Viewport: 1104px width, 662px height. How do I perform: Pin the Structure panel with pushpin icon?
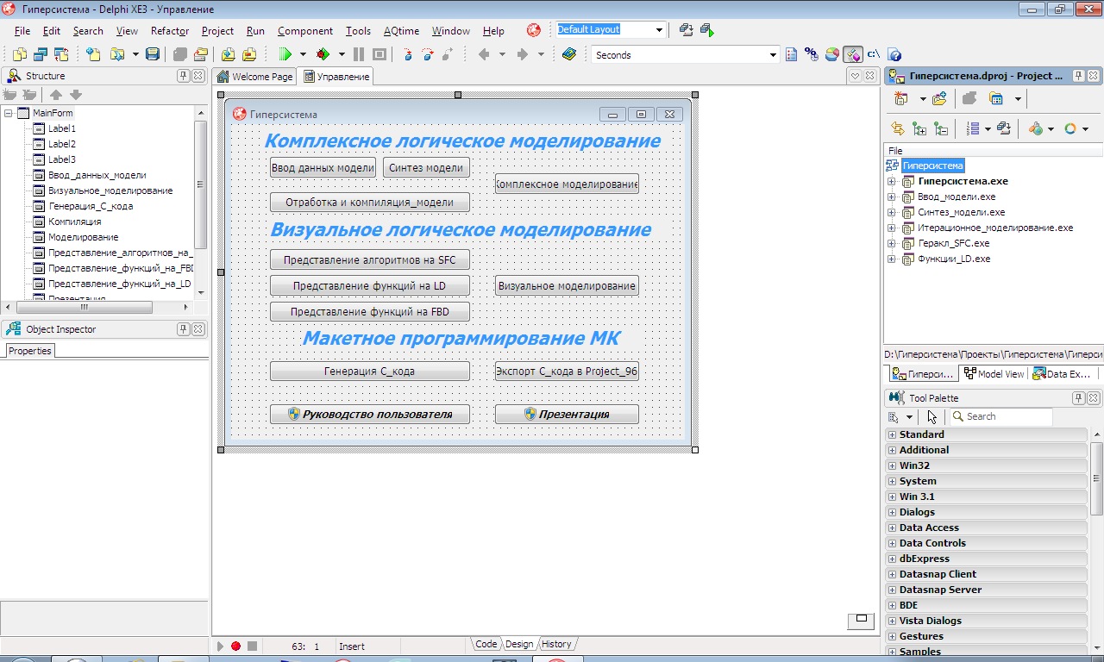(184, 76)
